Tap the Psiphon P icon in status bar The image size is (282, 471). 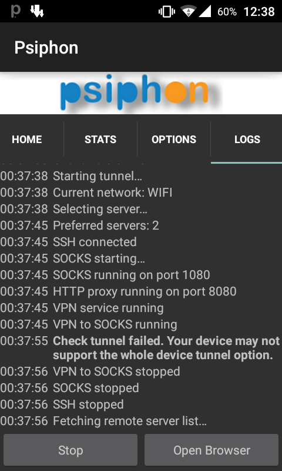[16, 11]
